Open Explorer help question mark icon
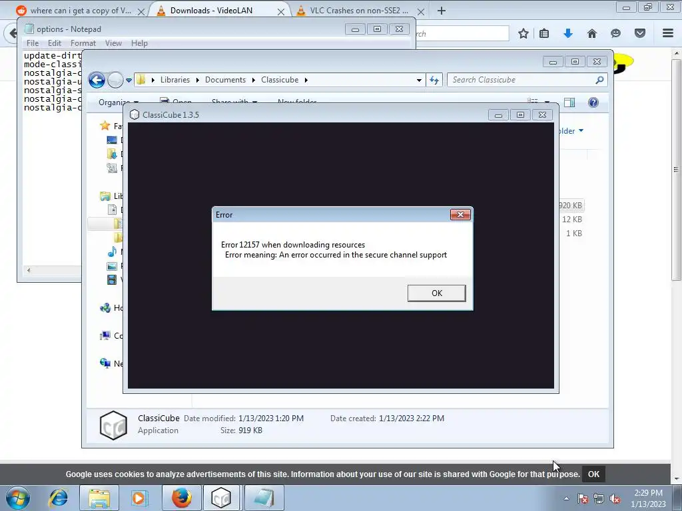 (x=593, y=102)
